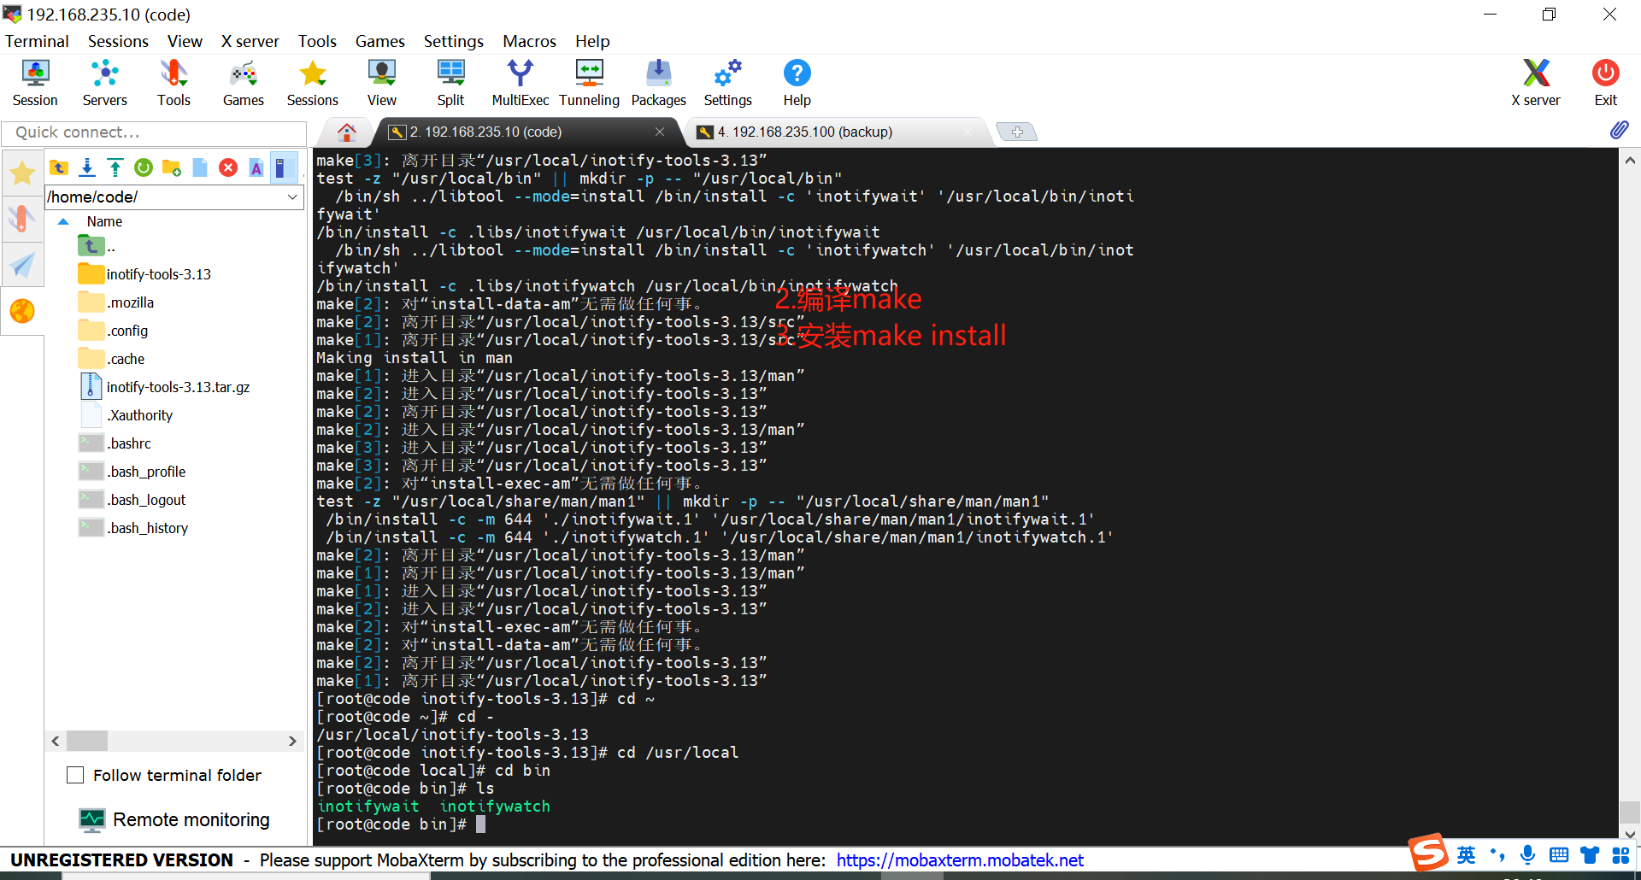The width and height of the screenshot is (1641, 880).
Task: Open the Sogou soft keyboard icon
Action: 1558,854
